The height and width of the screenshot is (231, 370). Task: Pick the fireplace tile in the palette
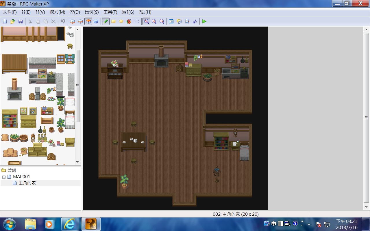tap(14, 89)
